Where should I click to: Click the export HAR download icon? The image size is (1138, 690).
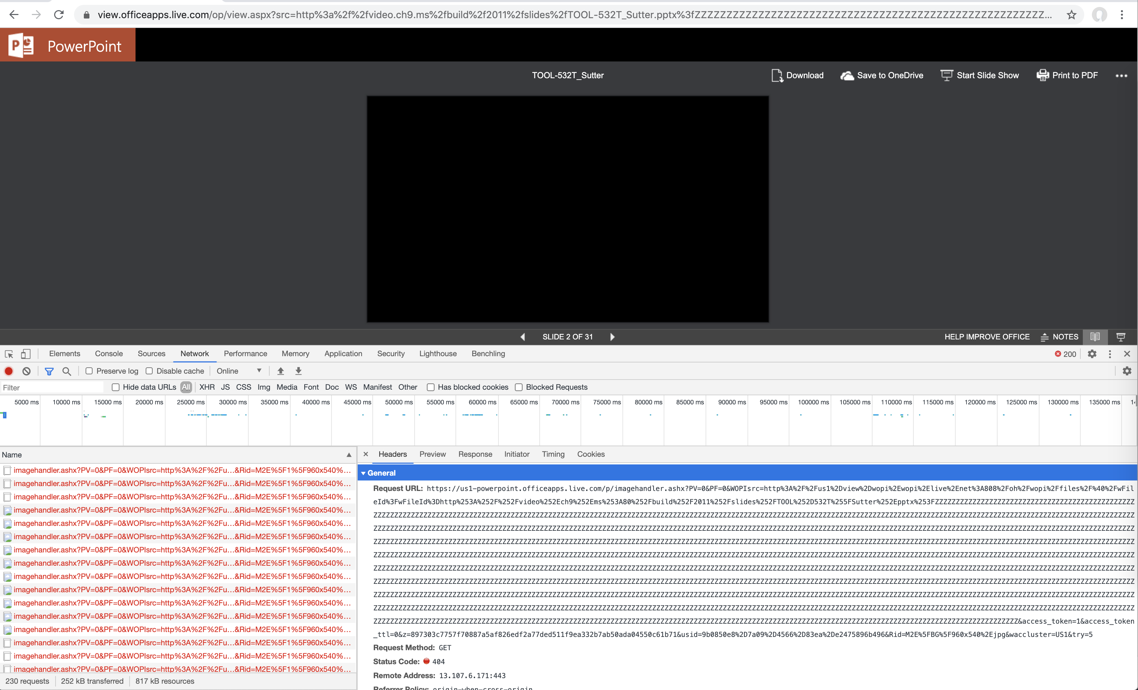pos(298,371)
